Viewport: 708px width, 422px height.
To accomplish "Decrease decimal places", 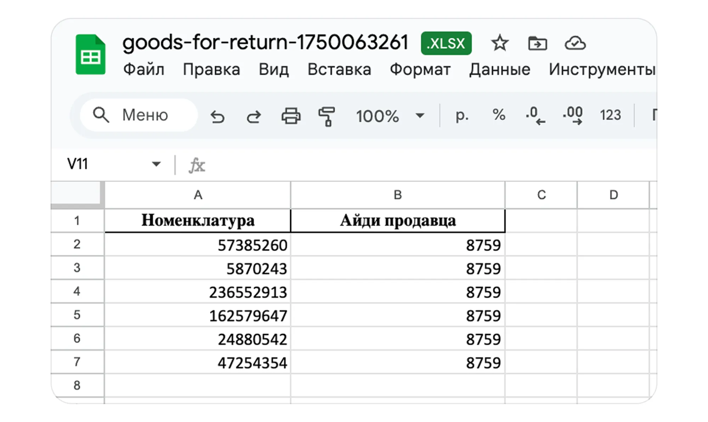I will point(535,115).
